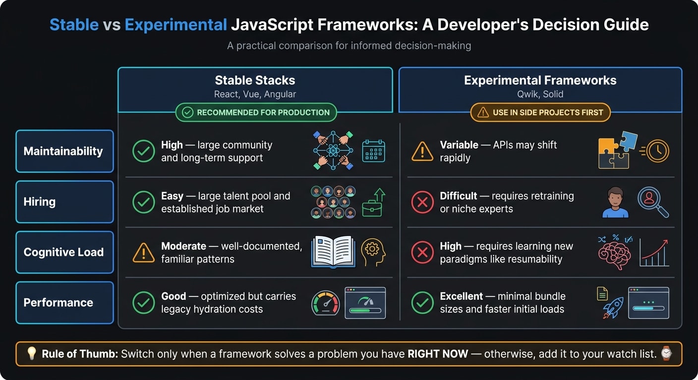Click the lightbulb icon in Rule of Thumb bar
The width and height of the screenshot is (698, 380).
click(x=31, y=353)
